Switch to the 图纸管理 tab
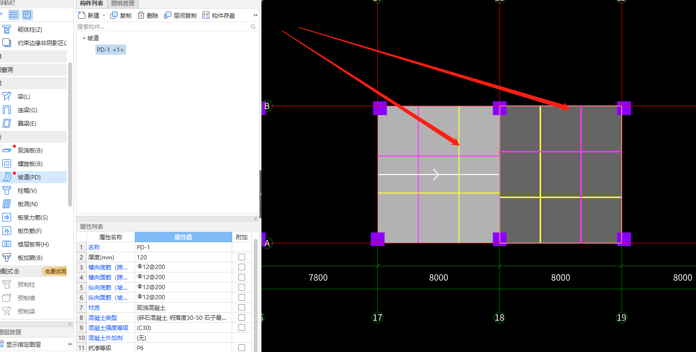Screen dimensions: 696x352 (x=123, y=3)
